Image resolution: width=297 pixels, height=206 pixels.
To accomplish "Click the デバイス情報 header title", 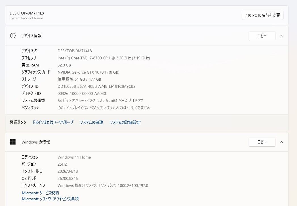I will point(31,36).
